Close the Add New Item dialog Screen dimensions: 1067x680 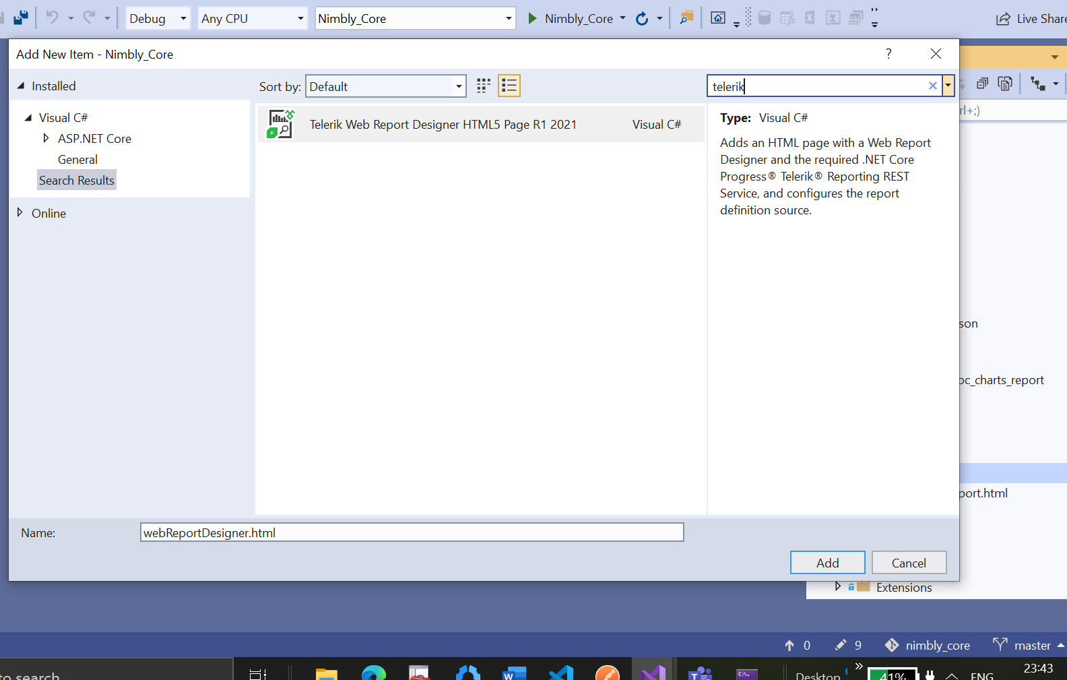pos(936,53)
